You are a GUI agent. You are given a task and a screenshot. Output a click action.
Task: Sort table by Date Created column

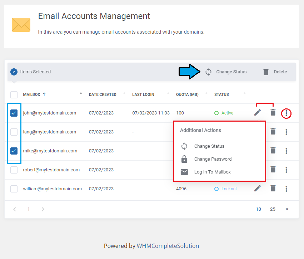pyautogui.click(x=103, y=94)
